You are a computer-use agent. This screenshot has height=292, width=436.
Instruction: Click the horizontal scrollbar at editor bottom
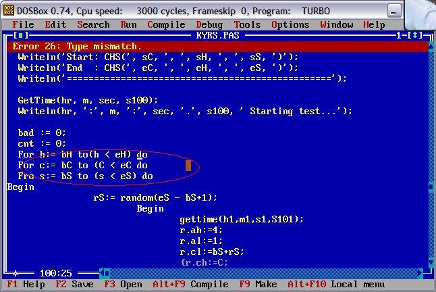256,273
